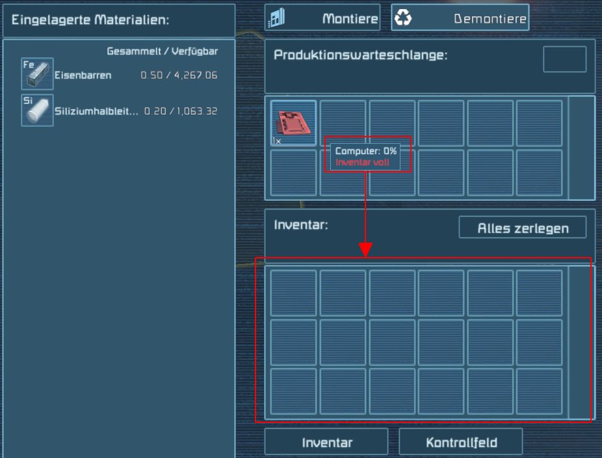Click the recycle icon on Demontiere

(404, 18)
